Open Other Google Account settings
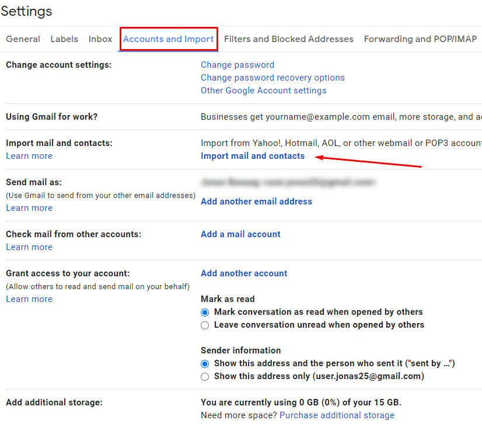 tap(264, 91)
